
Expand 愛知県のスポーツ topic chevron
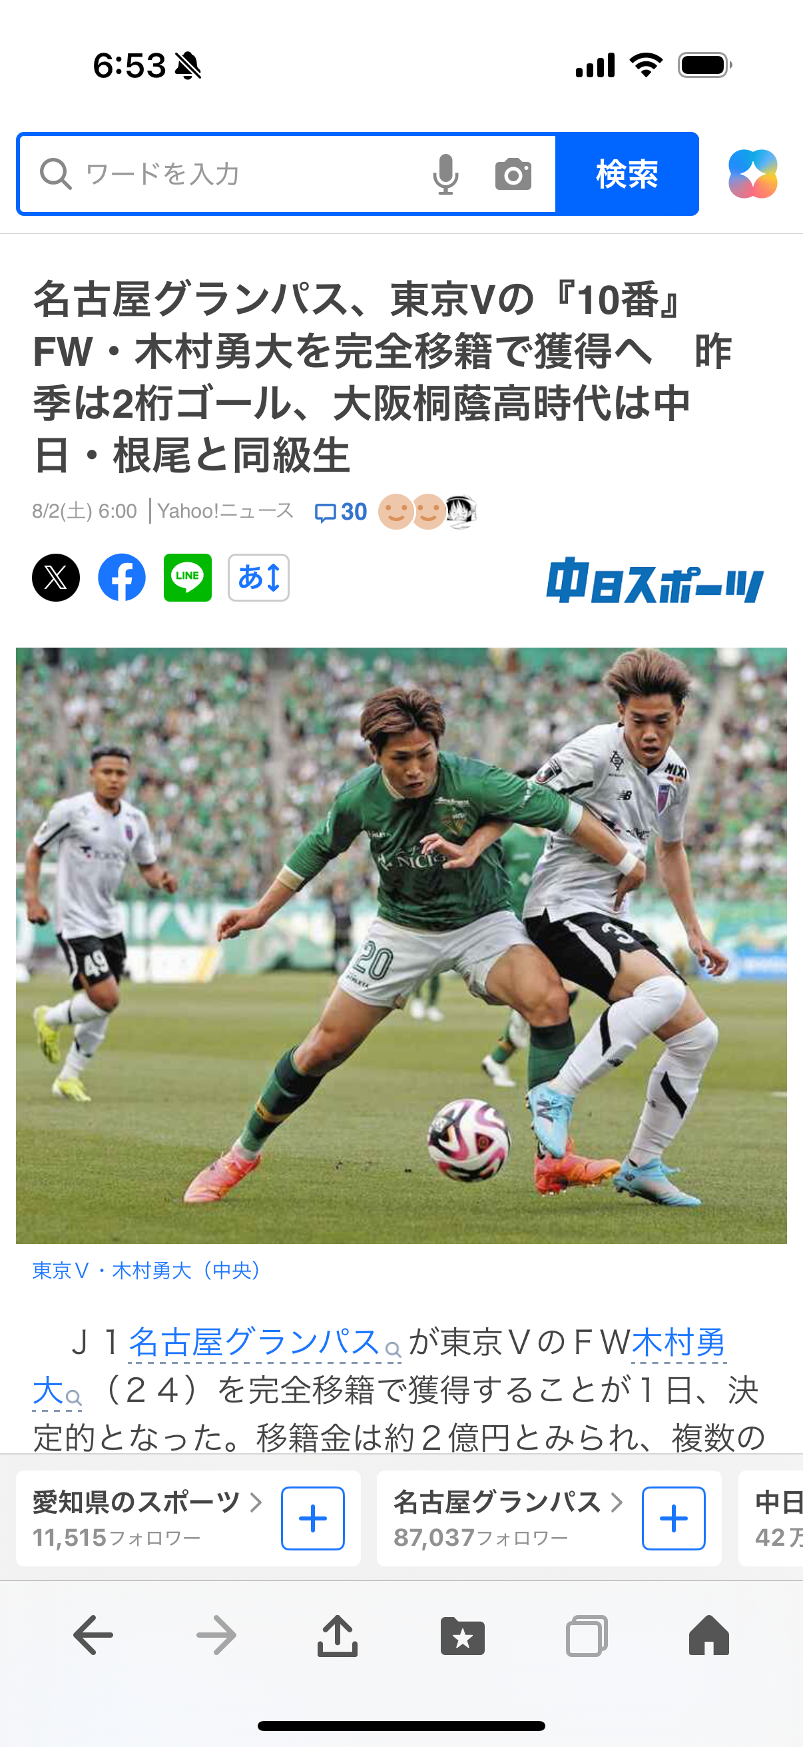[256, 1503]
